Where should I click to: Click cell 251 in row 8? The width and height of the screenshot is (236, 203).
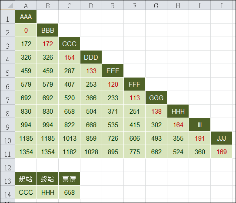tap(135, 111)
